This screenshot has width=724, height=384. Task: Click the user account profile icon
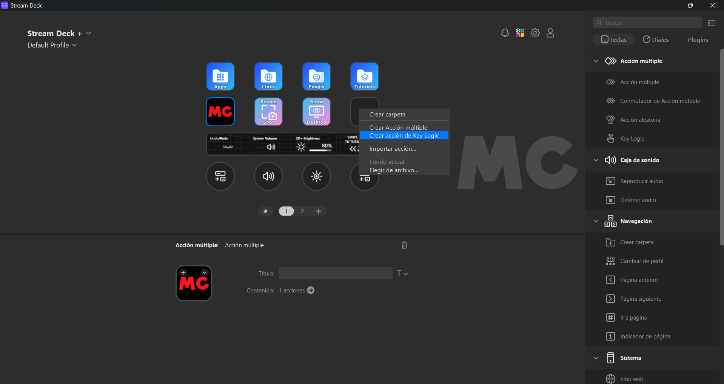point(550,33)
